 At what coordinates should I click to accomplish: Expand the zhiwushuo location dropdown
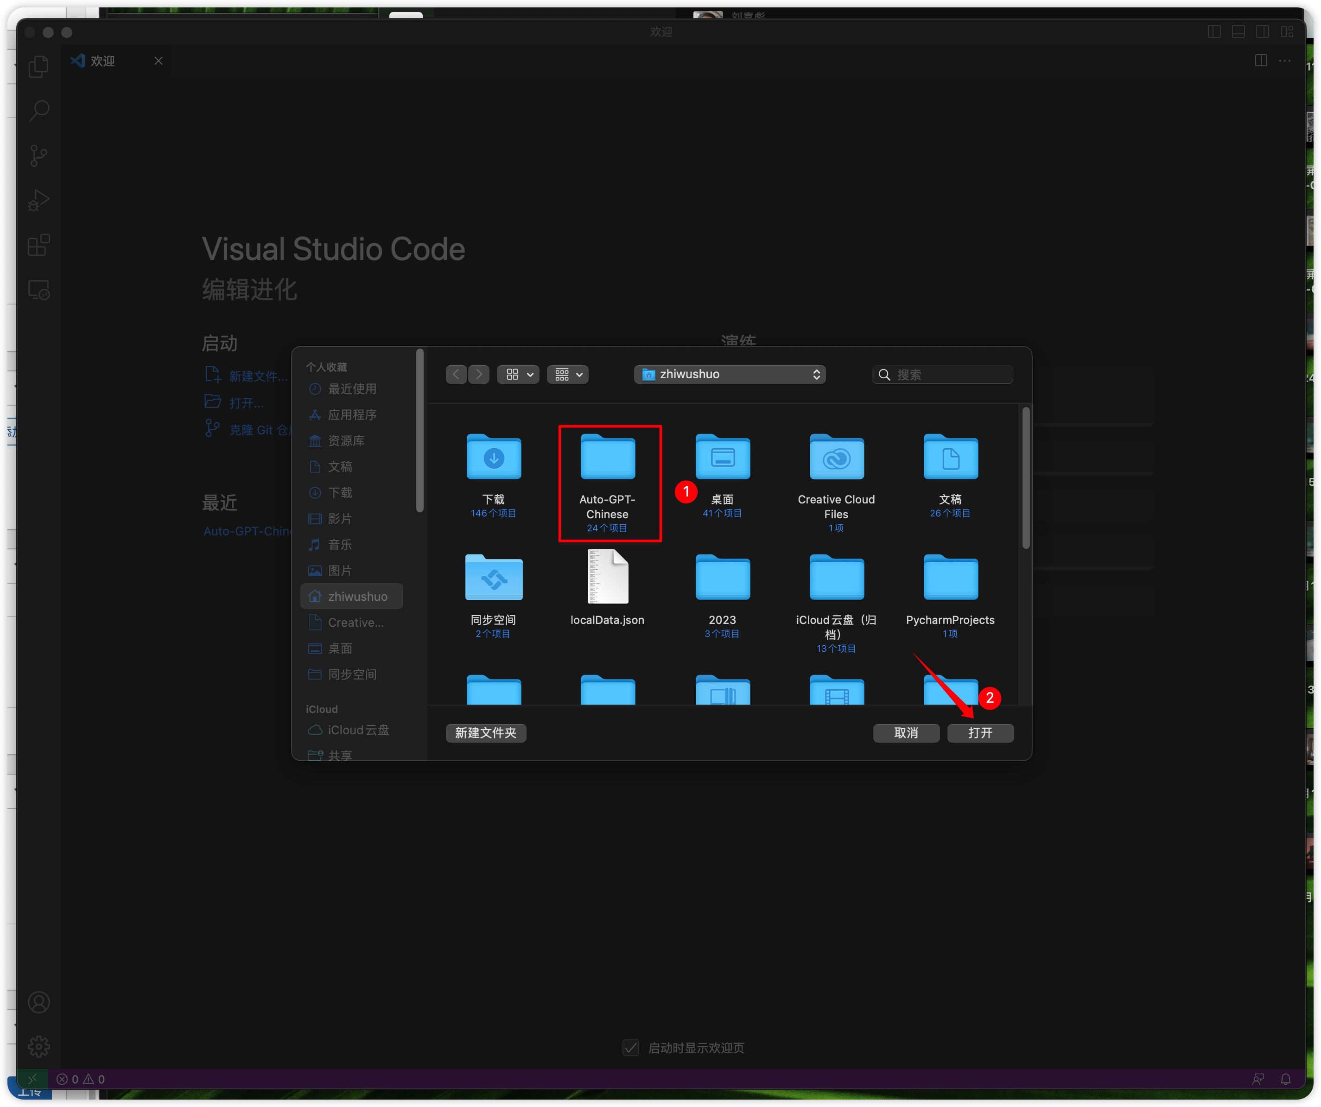pos(730,374)
